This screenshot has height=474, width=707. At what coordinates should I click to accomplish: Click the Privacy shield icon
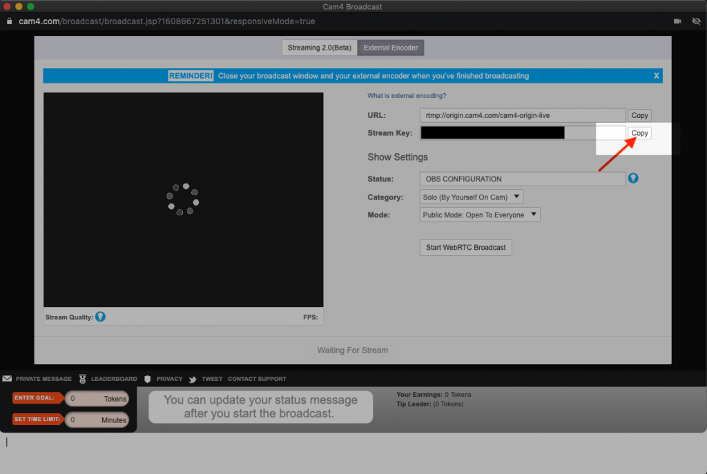pyautogui.click(x=147, y=379)
